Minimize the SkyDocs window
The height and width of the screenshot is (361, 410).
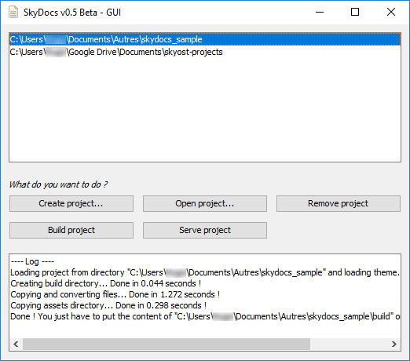click(x=320, y=12)
